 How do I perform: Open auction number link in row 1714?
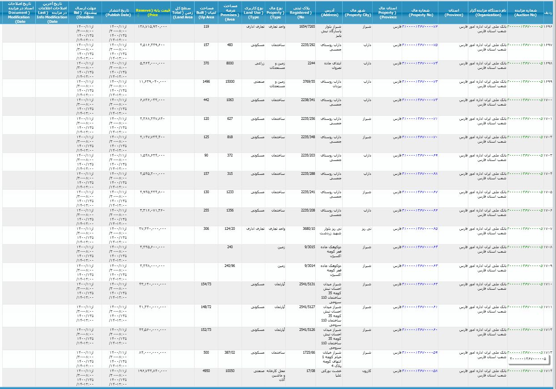pos(525,371)
